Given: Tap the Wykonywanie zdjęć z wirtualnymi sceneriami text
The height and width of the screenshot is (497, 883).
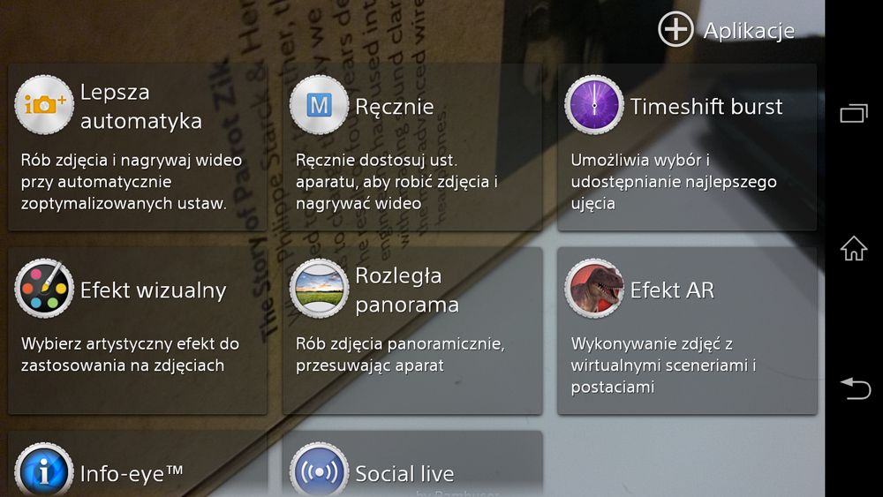Looking at the screenshot, I should (x=663, y=365).
